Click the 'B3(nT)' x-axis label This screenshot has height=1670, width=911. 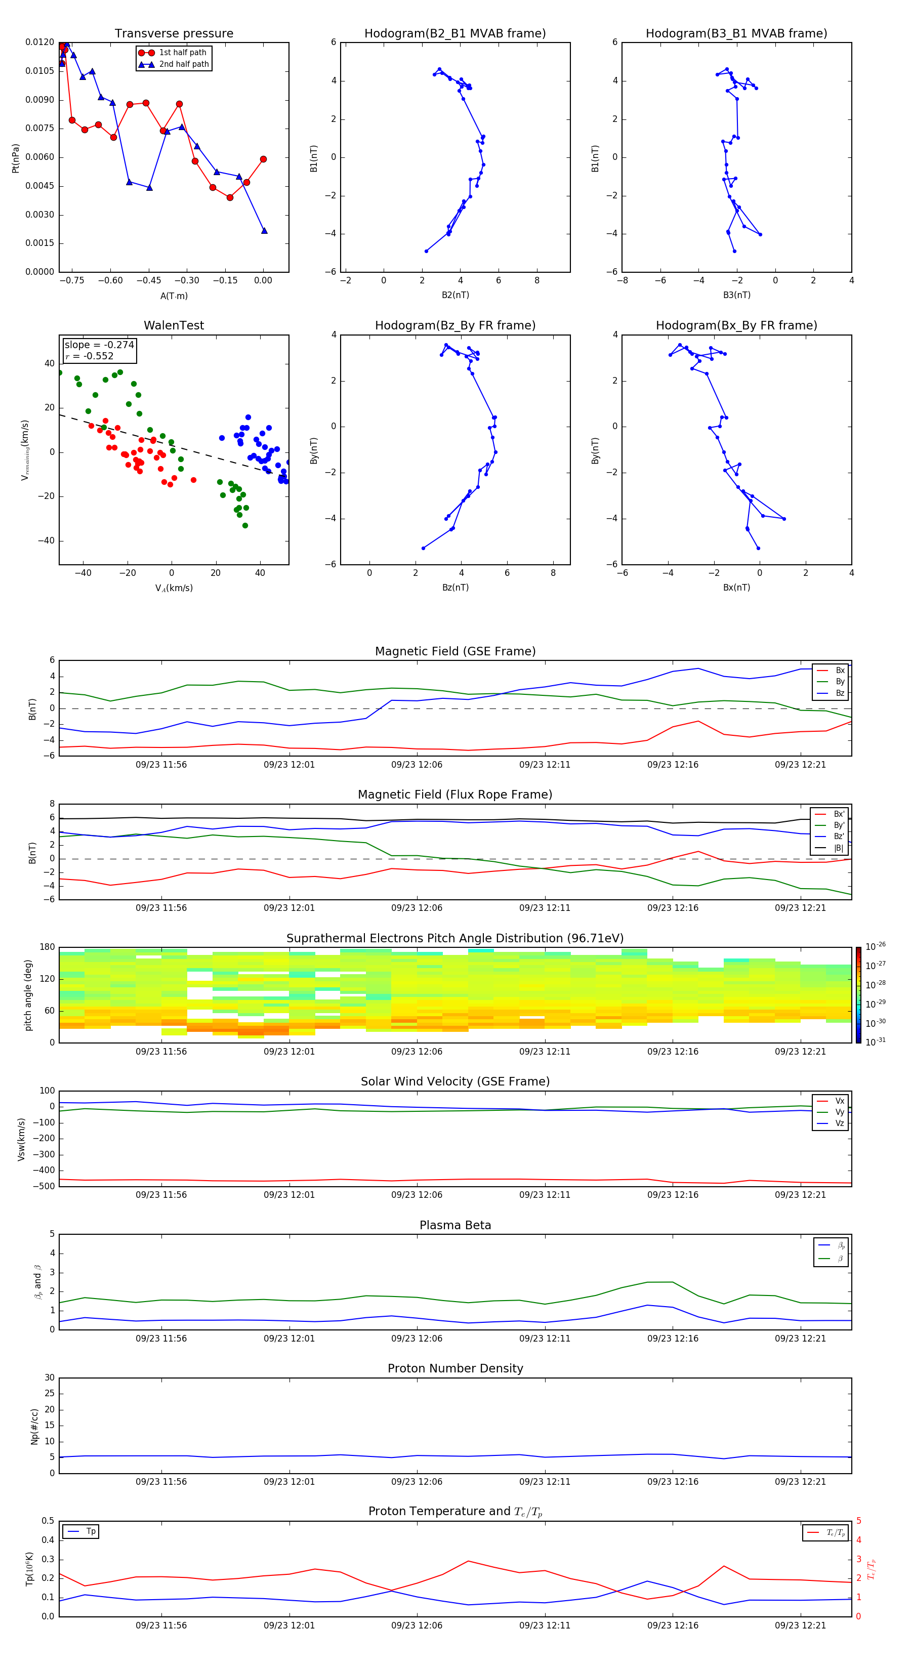coord(736,295)
